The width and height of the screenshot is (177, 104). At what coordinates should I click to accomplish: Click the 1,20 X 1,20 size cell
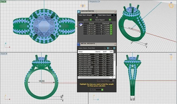tap(91, 27)
